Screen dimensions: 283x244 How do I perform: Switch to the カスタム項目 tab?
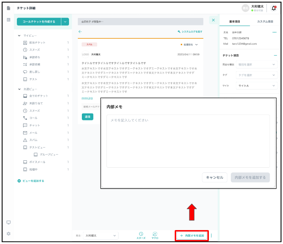(265, 22)
